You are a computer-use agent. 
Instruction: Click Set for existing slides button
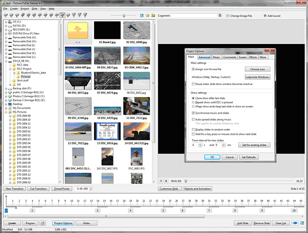click(254, 145)
